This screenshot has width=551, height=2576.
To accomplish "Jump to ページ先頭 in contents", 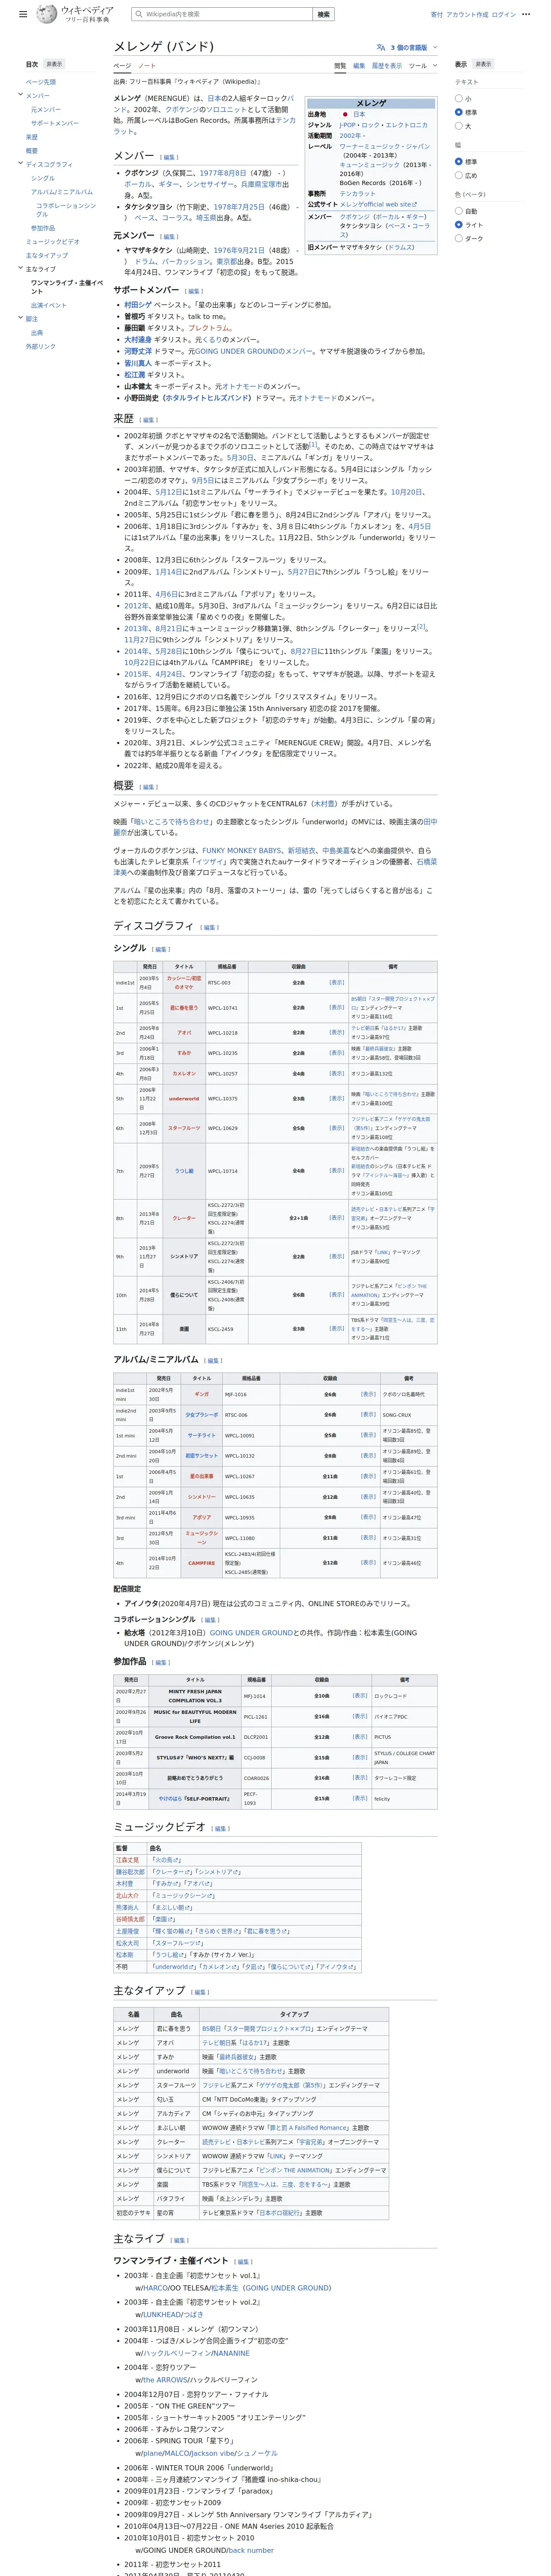I will 41,82.
